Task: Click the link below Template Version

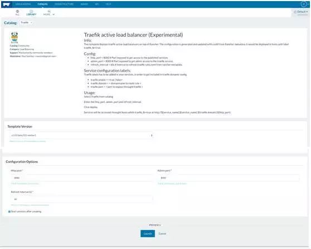Action: (x=27, y=141)
